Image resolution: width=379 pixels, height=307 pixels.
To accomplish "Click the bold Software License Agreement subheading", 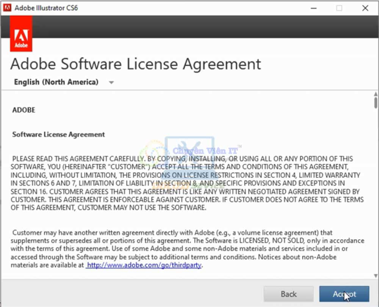I will [59, 135].
